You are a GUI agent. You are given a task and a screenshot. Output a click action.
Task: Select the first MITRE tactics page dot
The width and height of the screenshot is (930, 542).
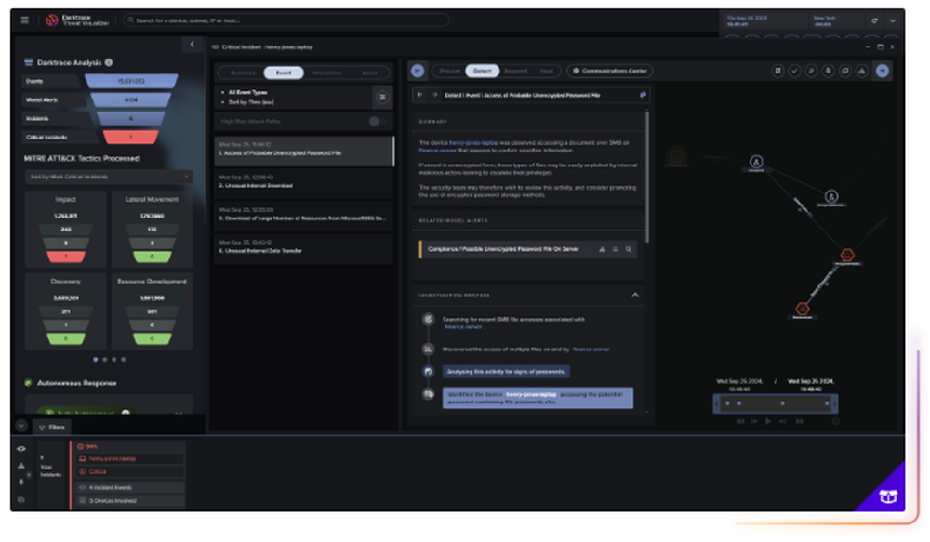click(x=96, y=360)
